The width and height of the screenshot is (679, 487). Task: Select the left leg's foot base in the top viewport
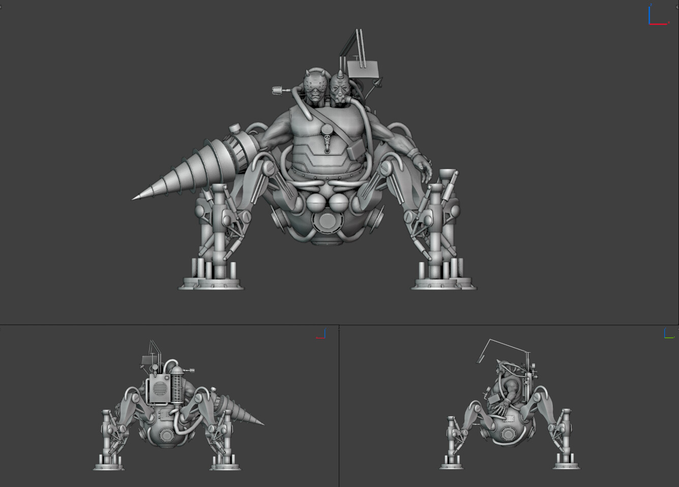[211, 282]
